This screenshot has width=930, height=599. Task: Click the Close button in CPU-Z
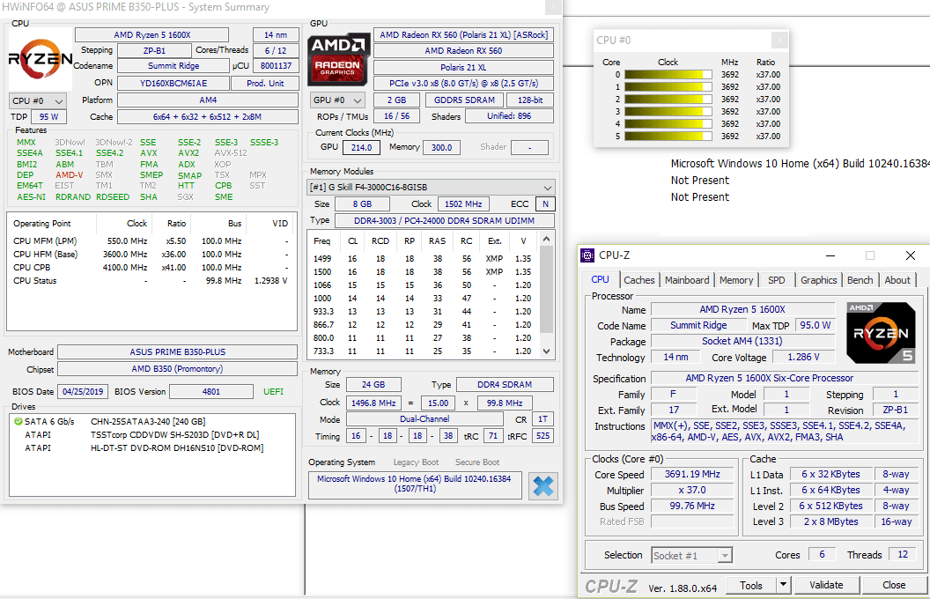click(x=894, y=585)
